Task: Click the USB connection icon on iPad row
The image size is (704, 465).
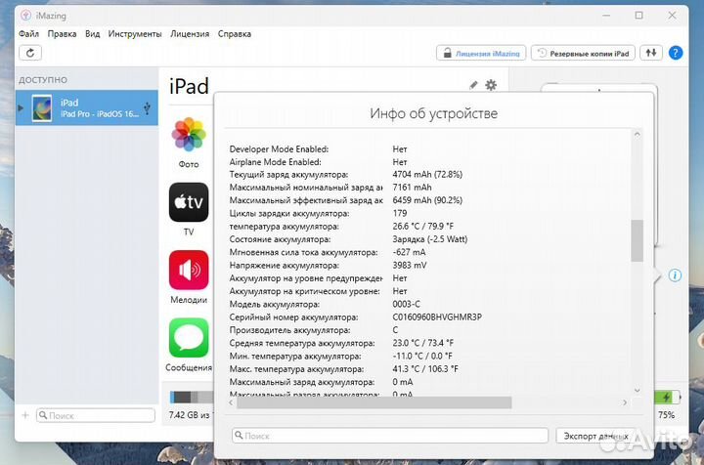Action: (x=147, y=108)
